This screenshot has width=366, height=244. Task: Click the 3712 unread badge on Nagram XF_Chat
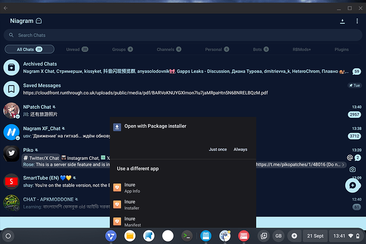click(x=354, y=136)
